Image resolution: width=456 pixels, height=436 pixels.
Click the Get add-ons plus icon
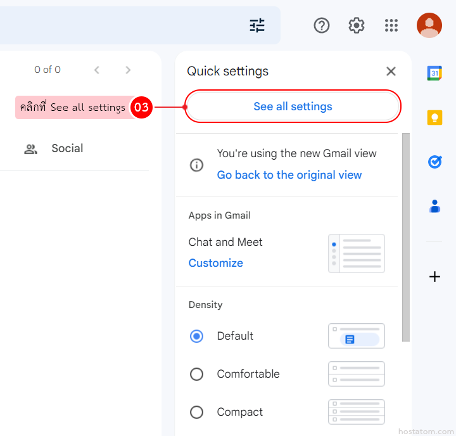tap(434, 277)
